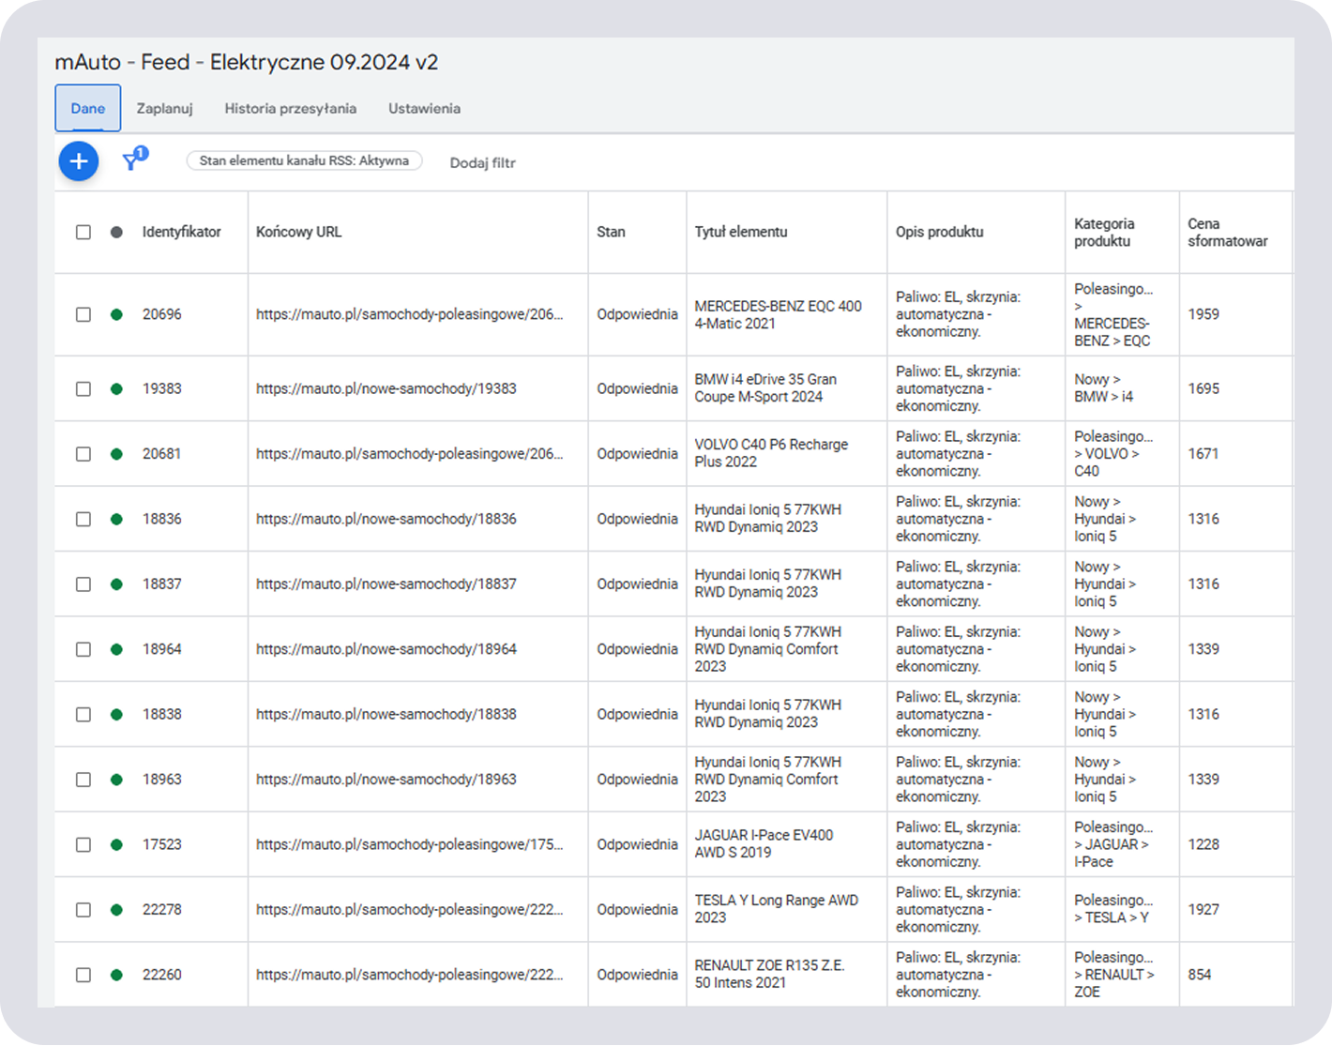
Task: Go to the Ustawienia tab
Action: [x=424, y=109]
